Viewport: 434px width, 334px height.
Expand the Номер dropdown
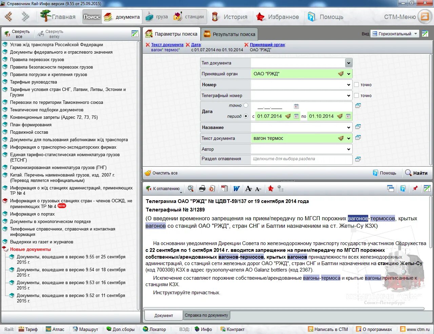point(349,85)
